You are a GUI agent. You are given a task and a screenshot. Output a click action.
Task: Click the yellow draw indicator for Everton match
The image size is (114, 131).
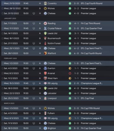(70, 68)
